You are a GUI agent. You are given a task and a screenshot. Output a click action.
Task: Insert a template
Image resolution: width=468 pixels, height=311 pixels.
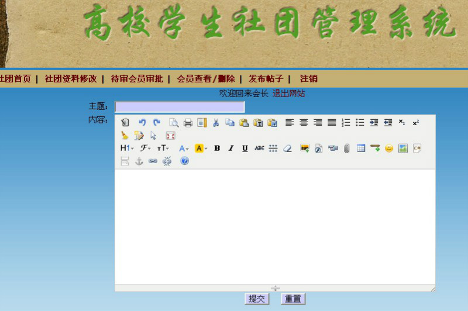202,123
